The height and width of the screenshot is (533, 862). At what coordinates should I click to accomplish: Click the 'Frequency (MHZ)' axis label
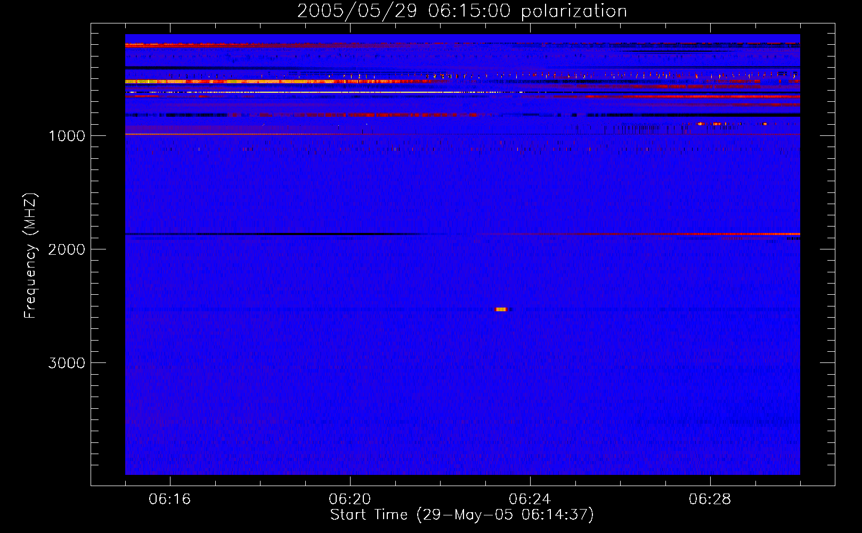tap(30, 256)
